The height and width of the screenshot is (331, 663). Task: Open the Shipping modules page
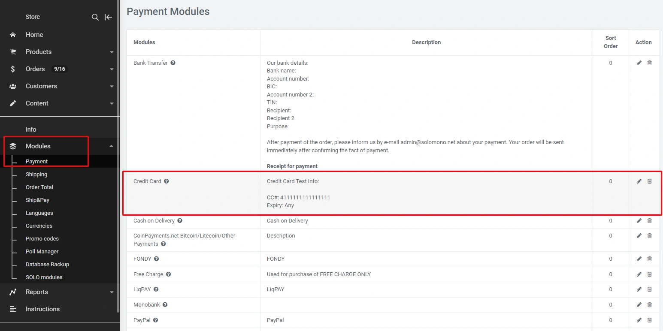tap(36, 175)
